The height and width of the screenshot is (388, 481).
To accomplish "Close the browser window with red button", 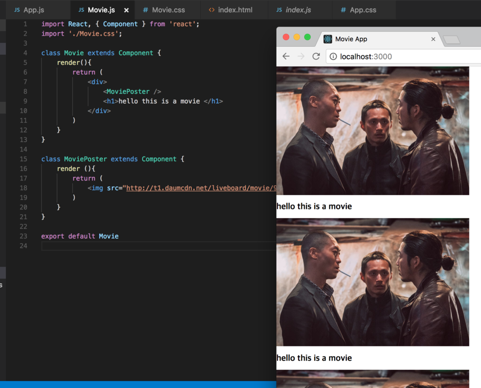I will point(286,37).
